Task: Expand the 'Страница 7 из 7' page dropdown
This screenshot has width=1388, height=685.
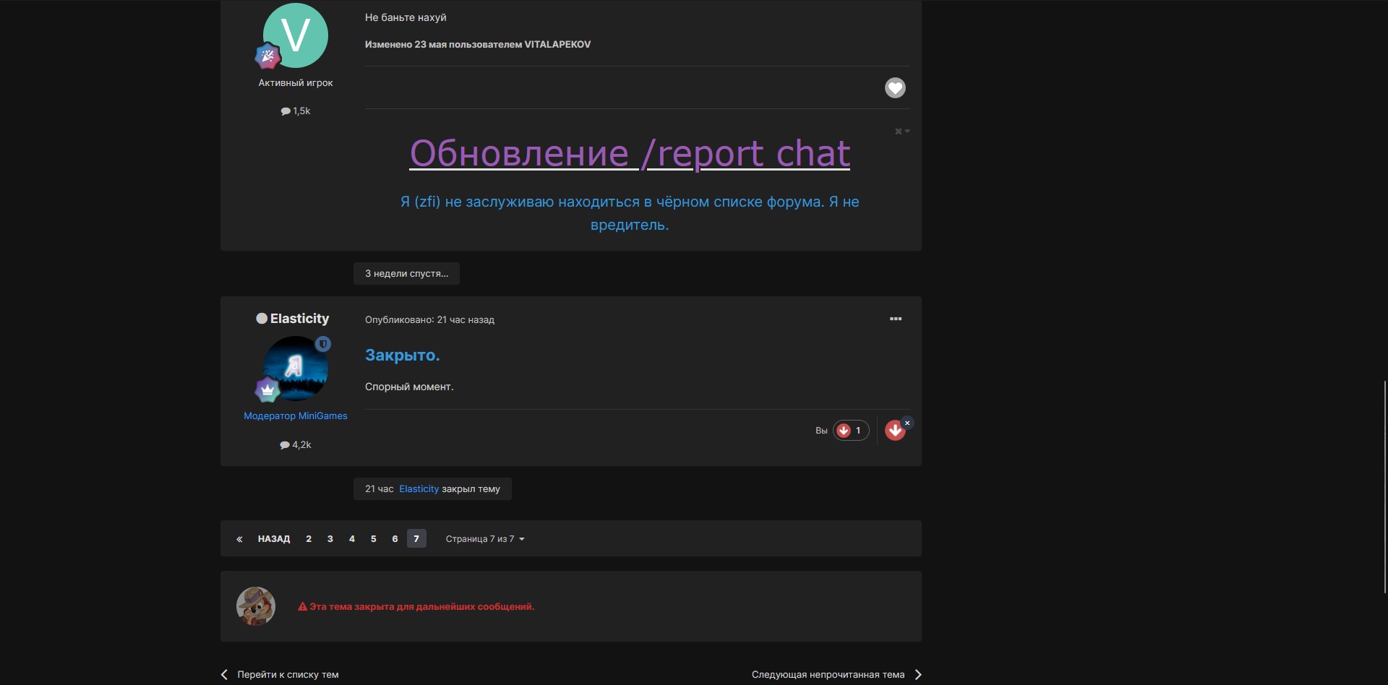Action: click(x=484, y=539)
